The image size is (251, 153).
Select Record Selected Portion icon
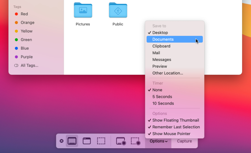[x=136, y=141]
